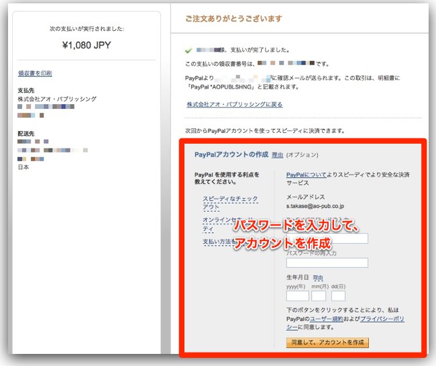Click the 配送先 label

[26, 134]
